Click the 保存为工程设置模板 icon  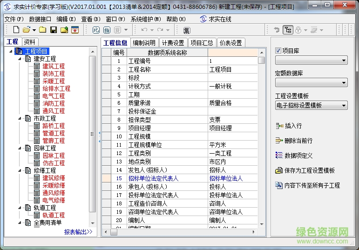point(279,170)
